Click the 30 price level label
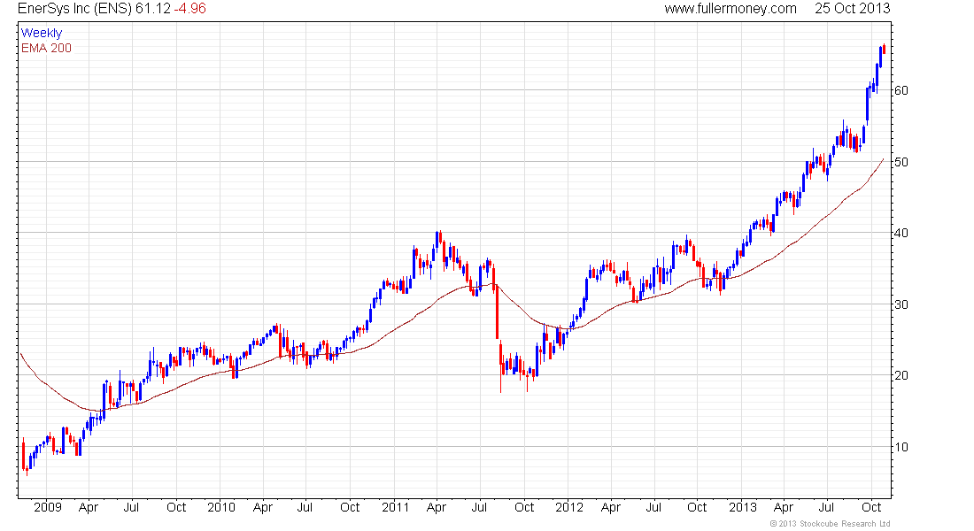 (x=901, y=305)
